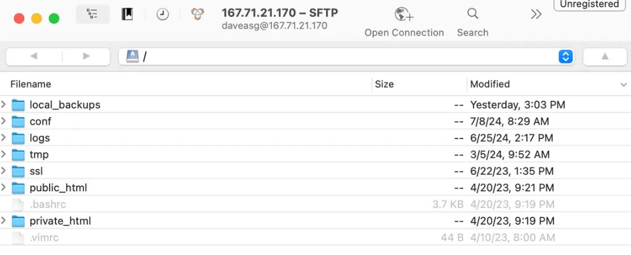Show the connection History view

[x=162, y=15]
